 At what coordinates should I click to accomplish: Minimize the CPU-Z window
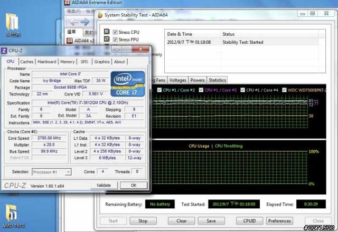117,49
